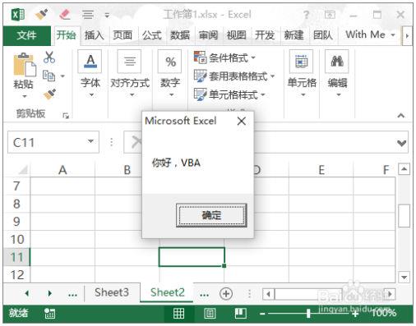The image size is (416, 326).
Task: Expand the formula bar chevron
Action: click(402, 143)
